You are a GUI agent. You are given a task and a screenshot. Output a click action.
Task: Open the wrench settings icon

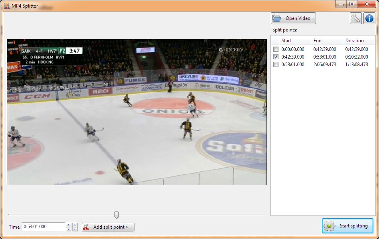[x=355, y=18]
